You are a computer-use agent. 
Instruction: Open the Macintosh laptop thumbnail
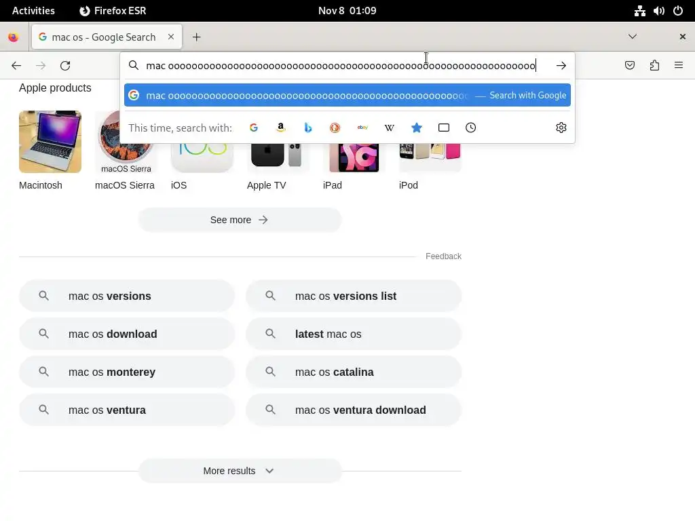[x=50, y=142]
